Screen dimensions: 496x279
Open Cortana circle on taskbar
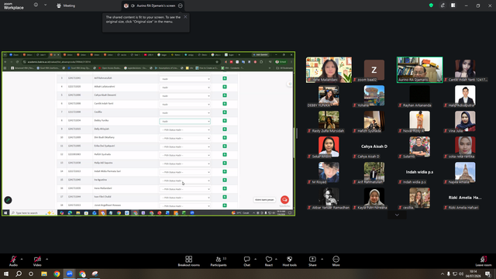tap(31, 274)
